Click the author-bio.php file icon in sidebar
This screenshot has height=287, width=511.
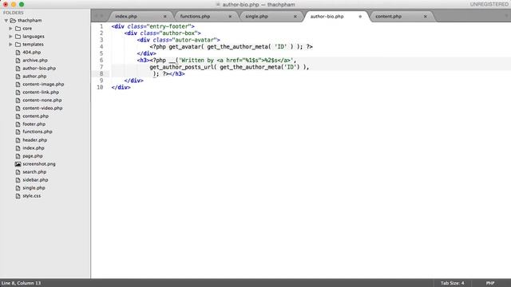point(18,69)
